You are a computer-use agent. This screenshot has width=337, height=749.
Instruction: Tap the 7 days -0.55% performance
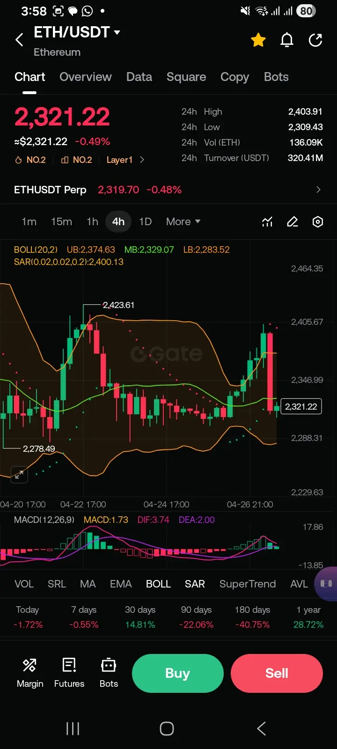[x=84, y=617]
